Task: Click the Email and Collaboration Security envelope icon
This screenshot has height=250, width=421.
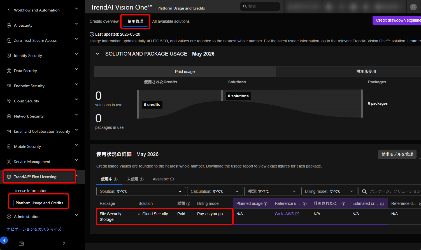Action: pos(9,131)
